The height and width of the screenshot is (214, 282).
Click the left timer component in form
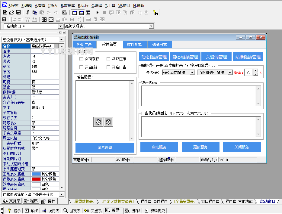[98, 122]
